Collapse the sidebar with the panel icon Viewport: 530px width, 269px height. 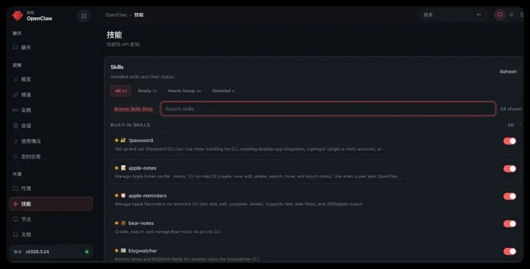click(x=83, y=16)
